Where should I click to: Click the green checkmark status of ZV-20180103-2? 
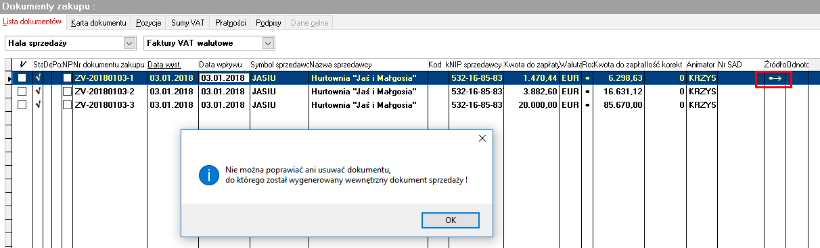tap(39, 91)
